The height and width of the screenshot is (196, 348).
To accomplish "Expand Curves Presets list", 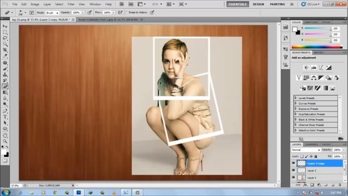I will (296, 103).
